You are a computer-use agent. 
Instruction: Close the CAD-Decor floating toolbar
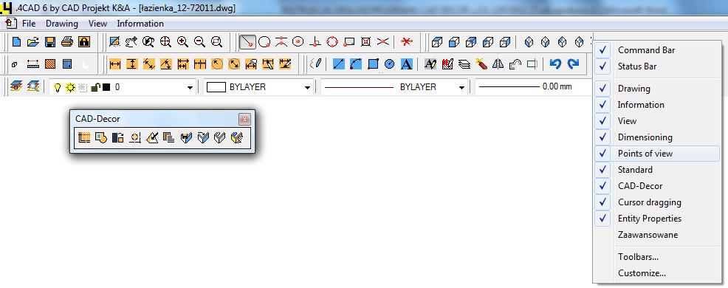tap(244, 119)
